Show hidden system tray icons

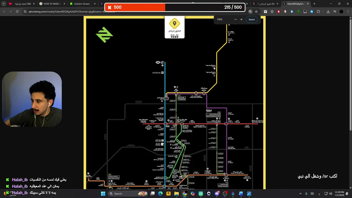[x=300, y=194]
